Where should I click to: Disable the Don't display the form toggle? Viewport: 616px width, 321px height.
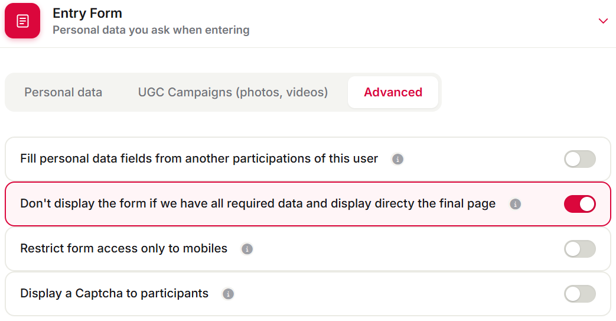pos(580,204)
